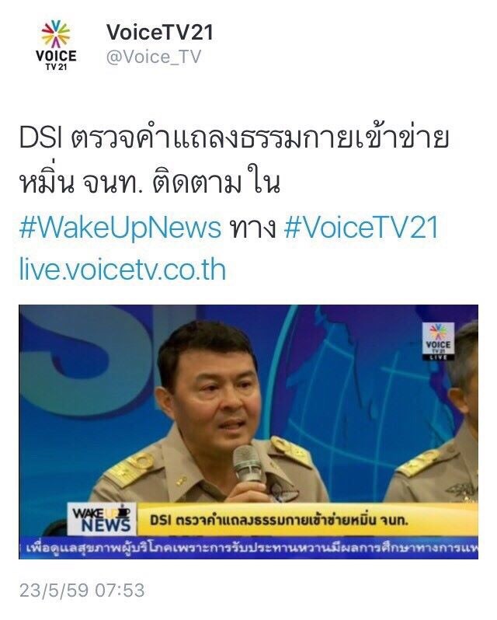Open the Voice TV 21 profile avatar
Screen dimensions: 497x620
56,45
